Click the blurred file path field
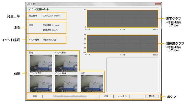This screenshot has height=103, width=187. [x=75, y=96]
